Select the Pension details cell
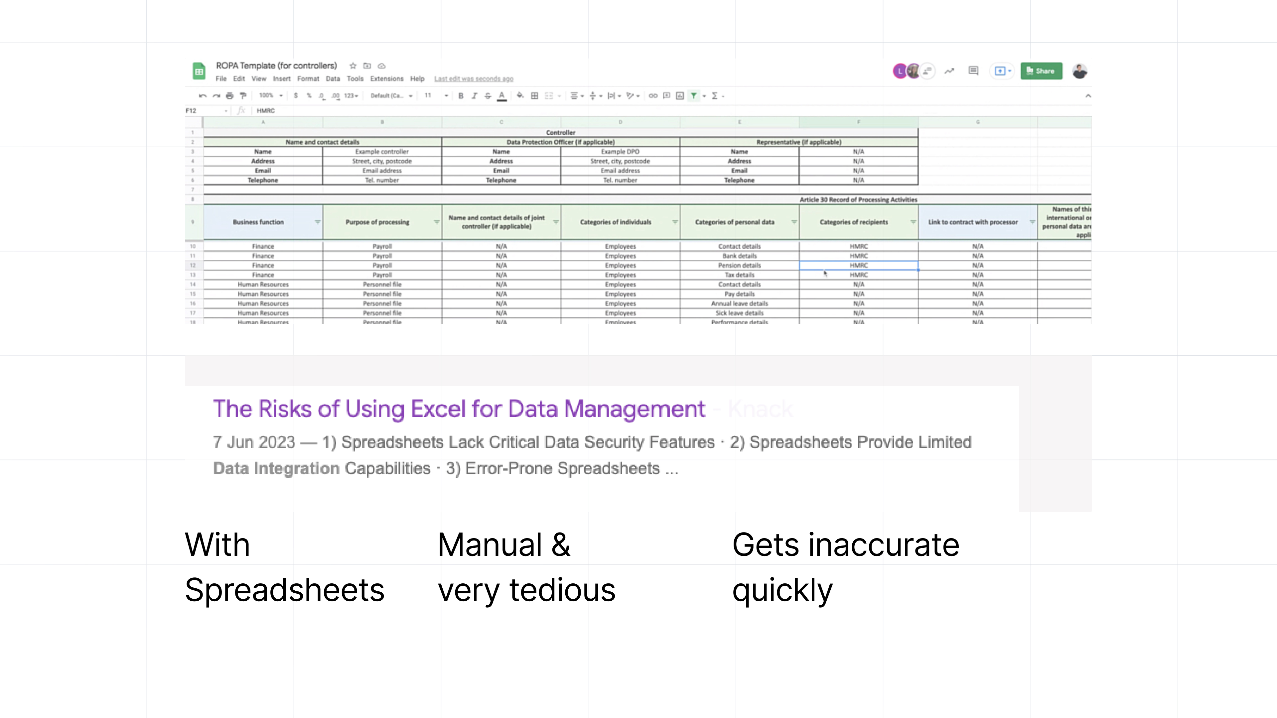Screen dimensions: 1277x718 coord(739,266)
